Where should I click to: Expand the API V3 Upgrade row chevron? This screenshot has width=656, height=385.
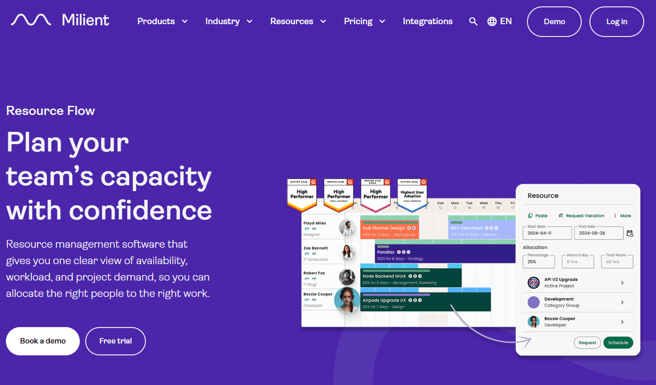click(x=622, y=283)
